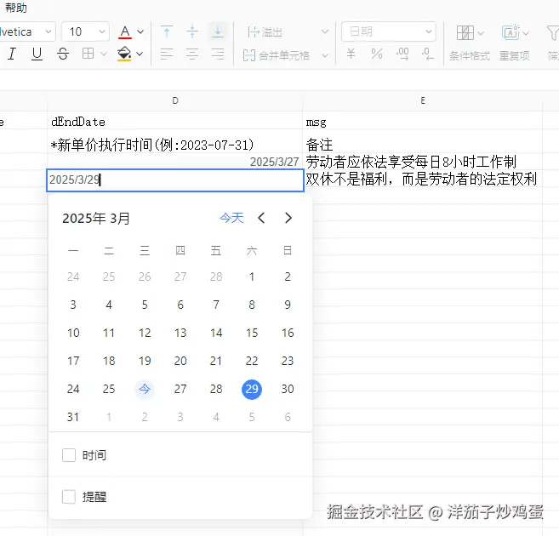The width and height of the screenshot is (559, 536).
Task: Select the dEndDate header cell
Action: (x=174, y=122)
